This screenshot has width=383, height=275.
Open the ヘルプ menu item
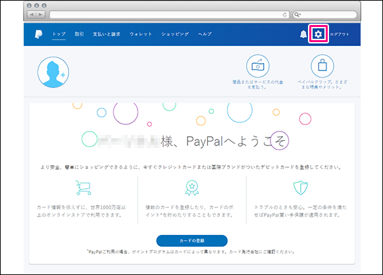pyautogui.click(x=205, y=34)
